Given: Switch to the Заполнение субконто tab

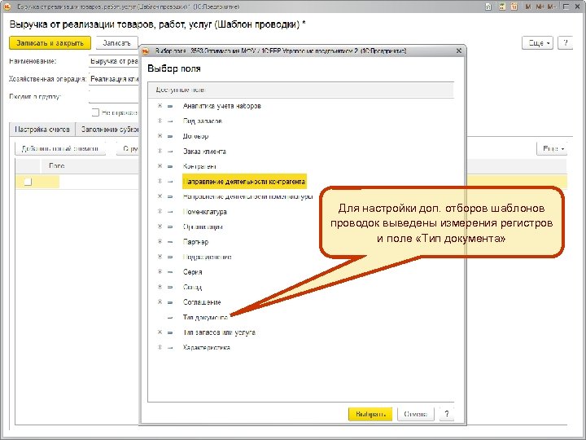Looking at the screenshot, I should (x=107, y=130).
